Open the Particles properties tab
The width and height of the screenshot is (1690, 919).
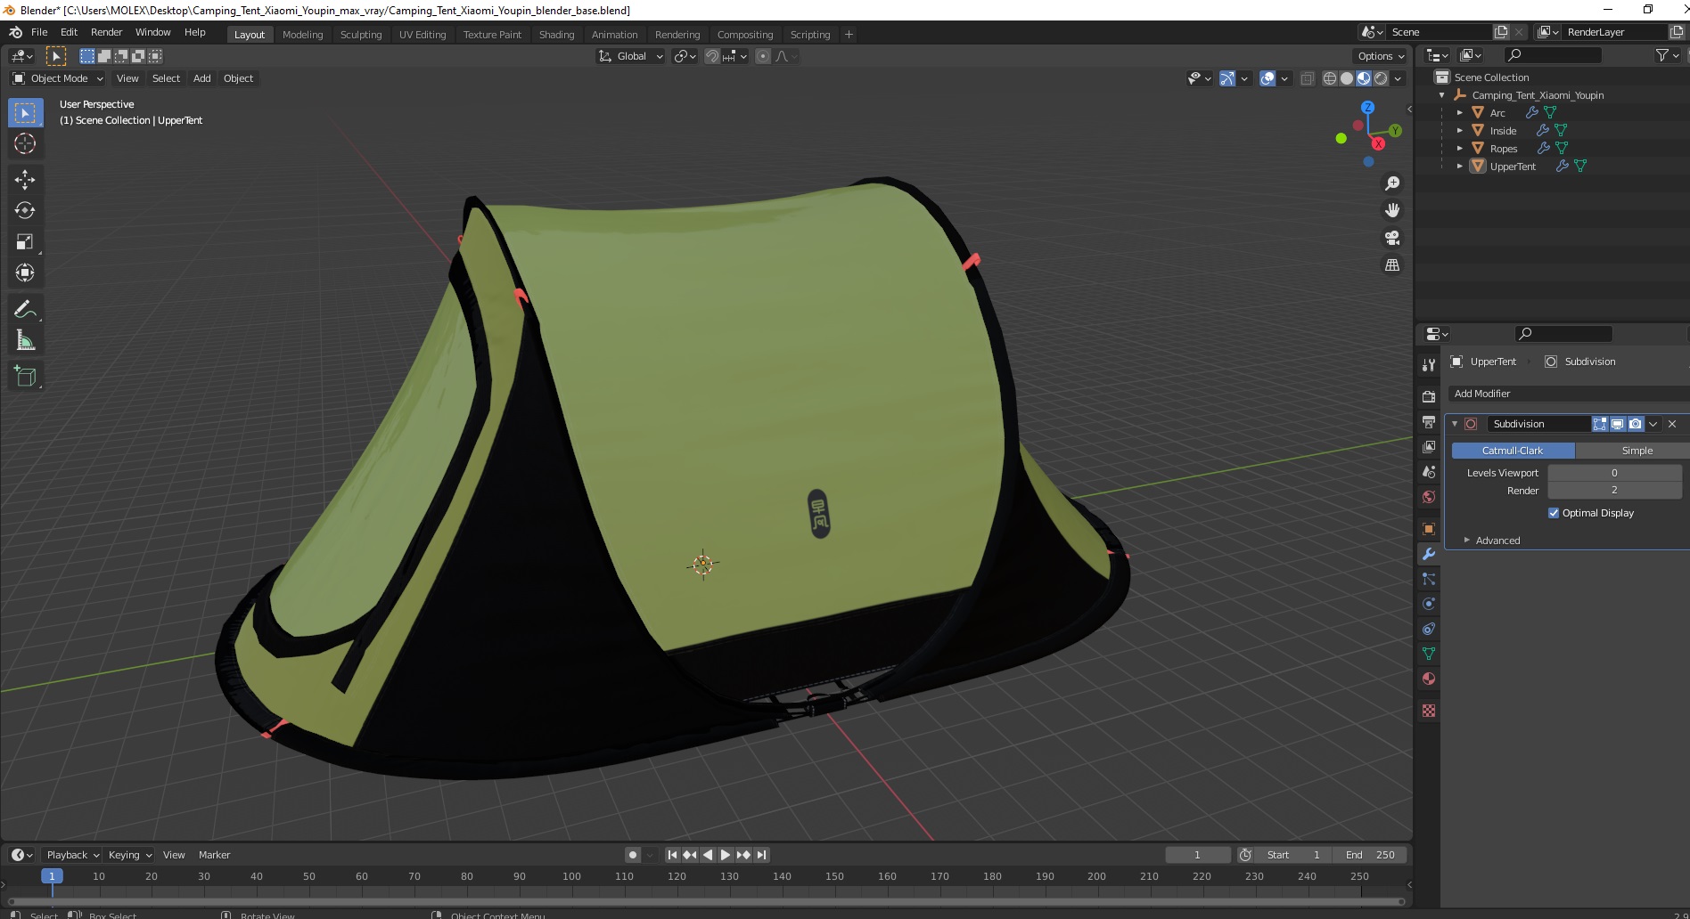tap(1429, 579)
